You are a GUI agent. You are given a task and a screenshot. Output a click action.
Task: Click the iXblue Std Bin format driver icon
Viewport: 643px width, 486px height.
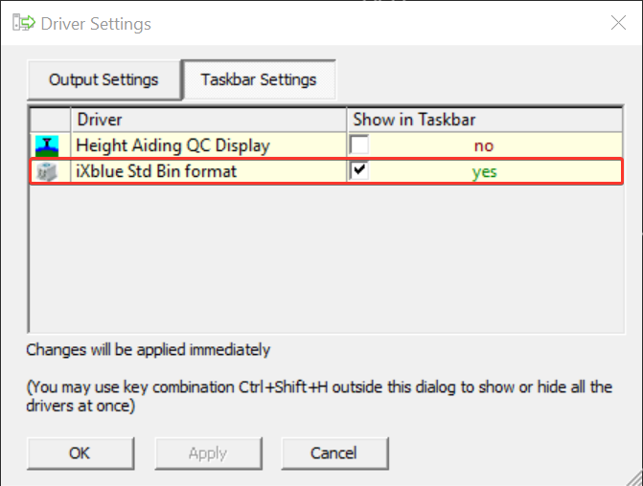coord(47,172)
